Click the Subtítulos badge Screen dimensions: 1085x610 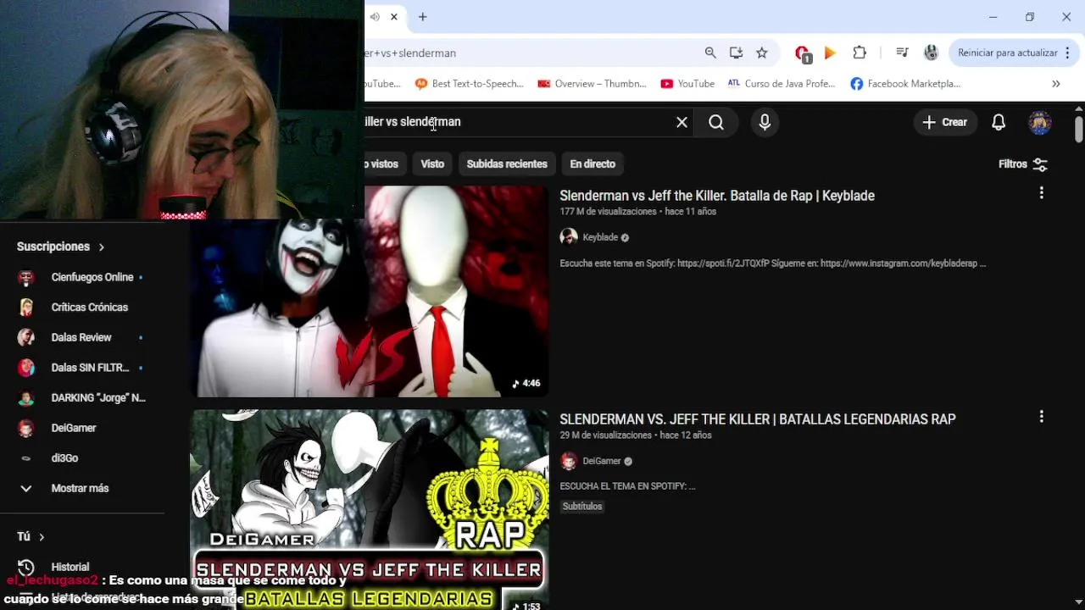[582, 507]
